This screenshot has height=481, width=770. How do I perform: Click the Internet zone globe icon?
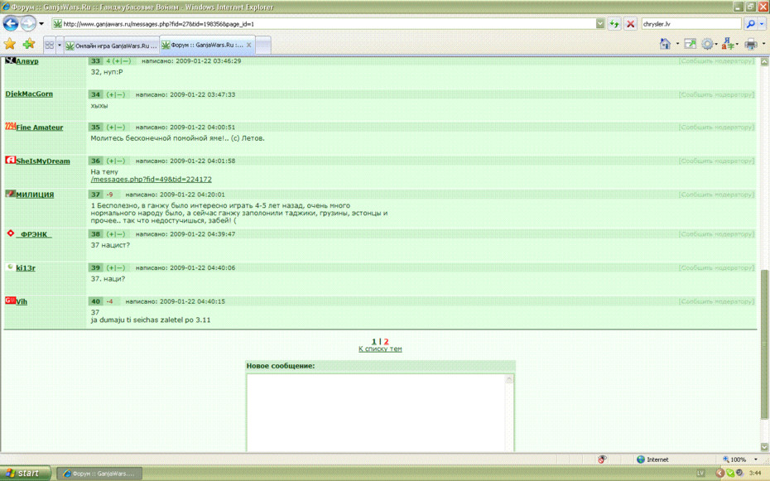click(640, 459)
